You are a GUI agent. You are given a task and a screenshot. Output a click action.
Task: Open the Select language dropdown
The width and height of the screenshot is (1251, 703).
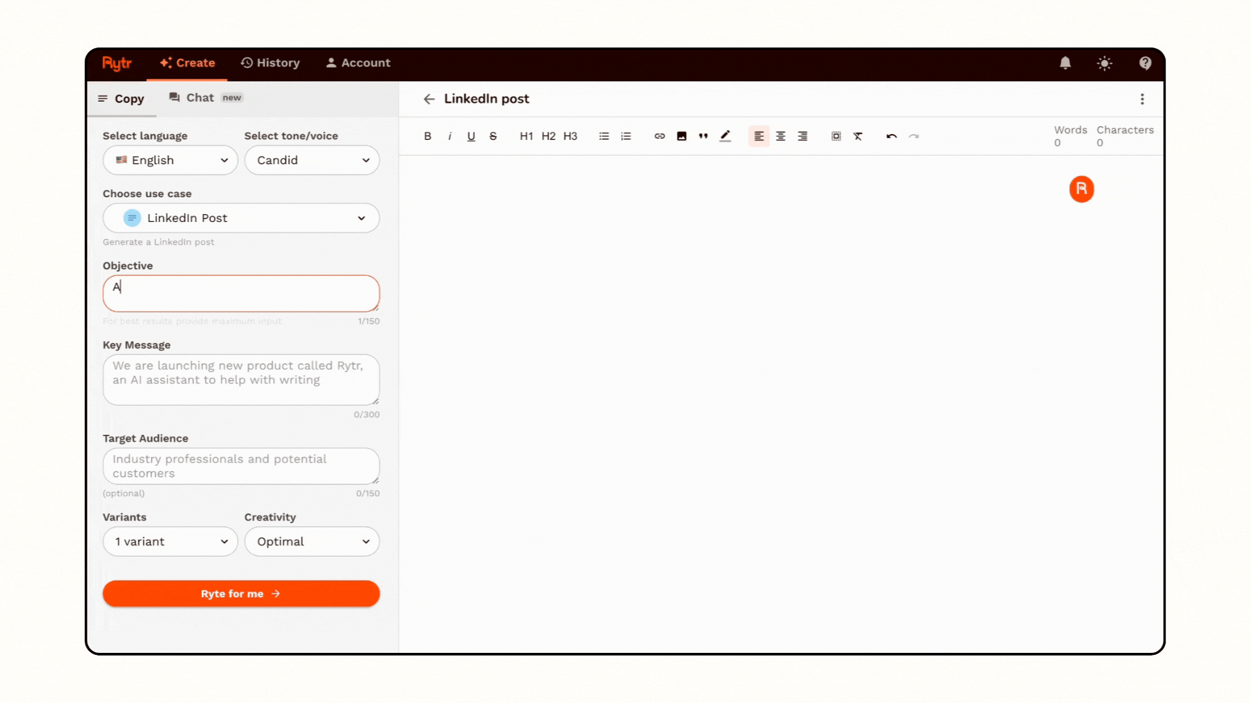[x=169, y=160]
